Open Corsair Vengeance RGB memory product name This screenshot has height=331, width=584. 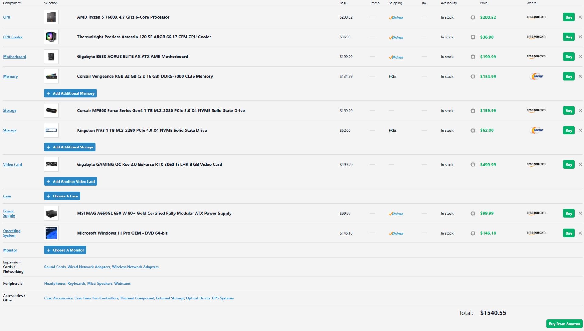pos(145,76)
